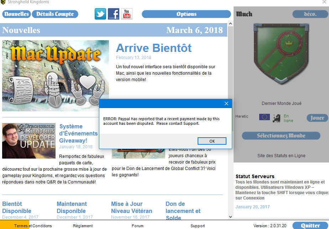Click the partially hidden Global Conflict thumbnail
The width and height of the screenshot is (329, 229).
[139, 154]
